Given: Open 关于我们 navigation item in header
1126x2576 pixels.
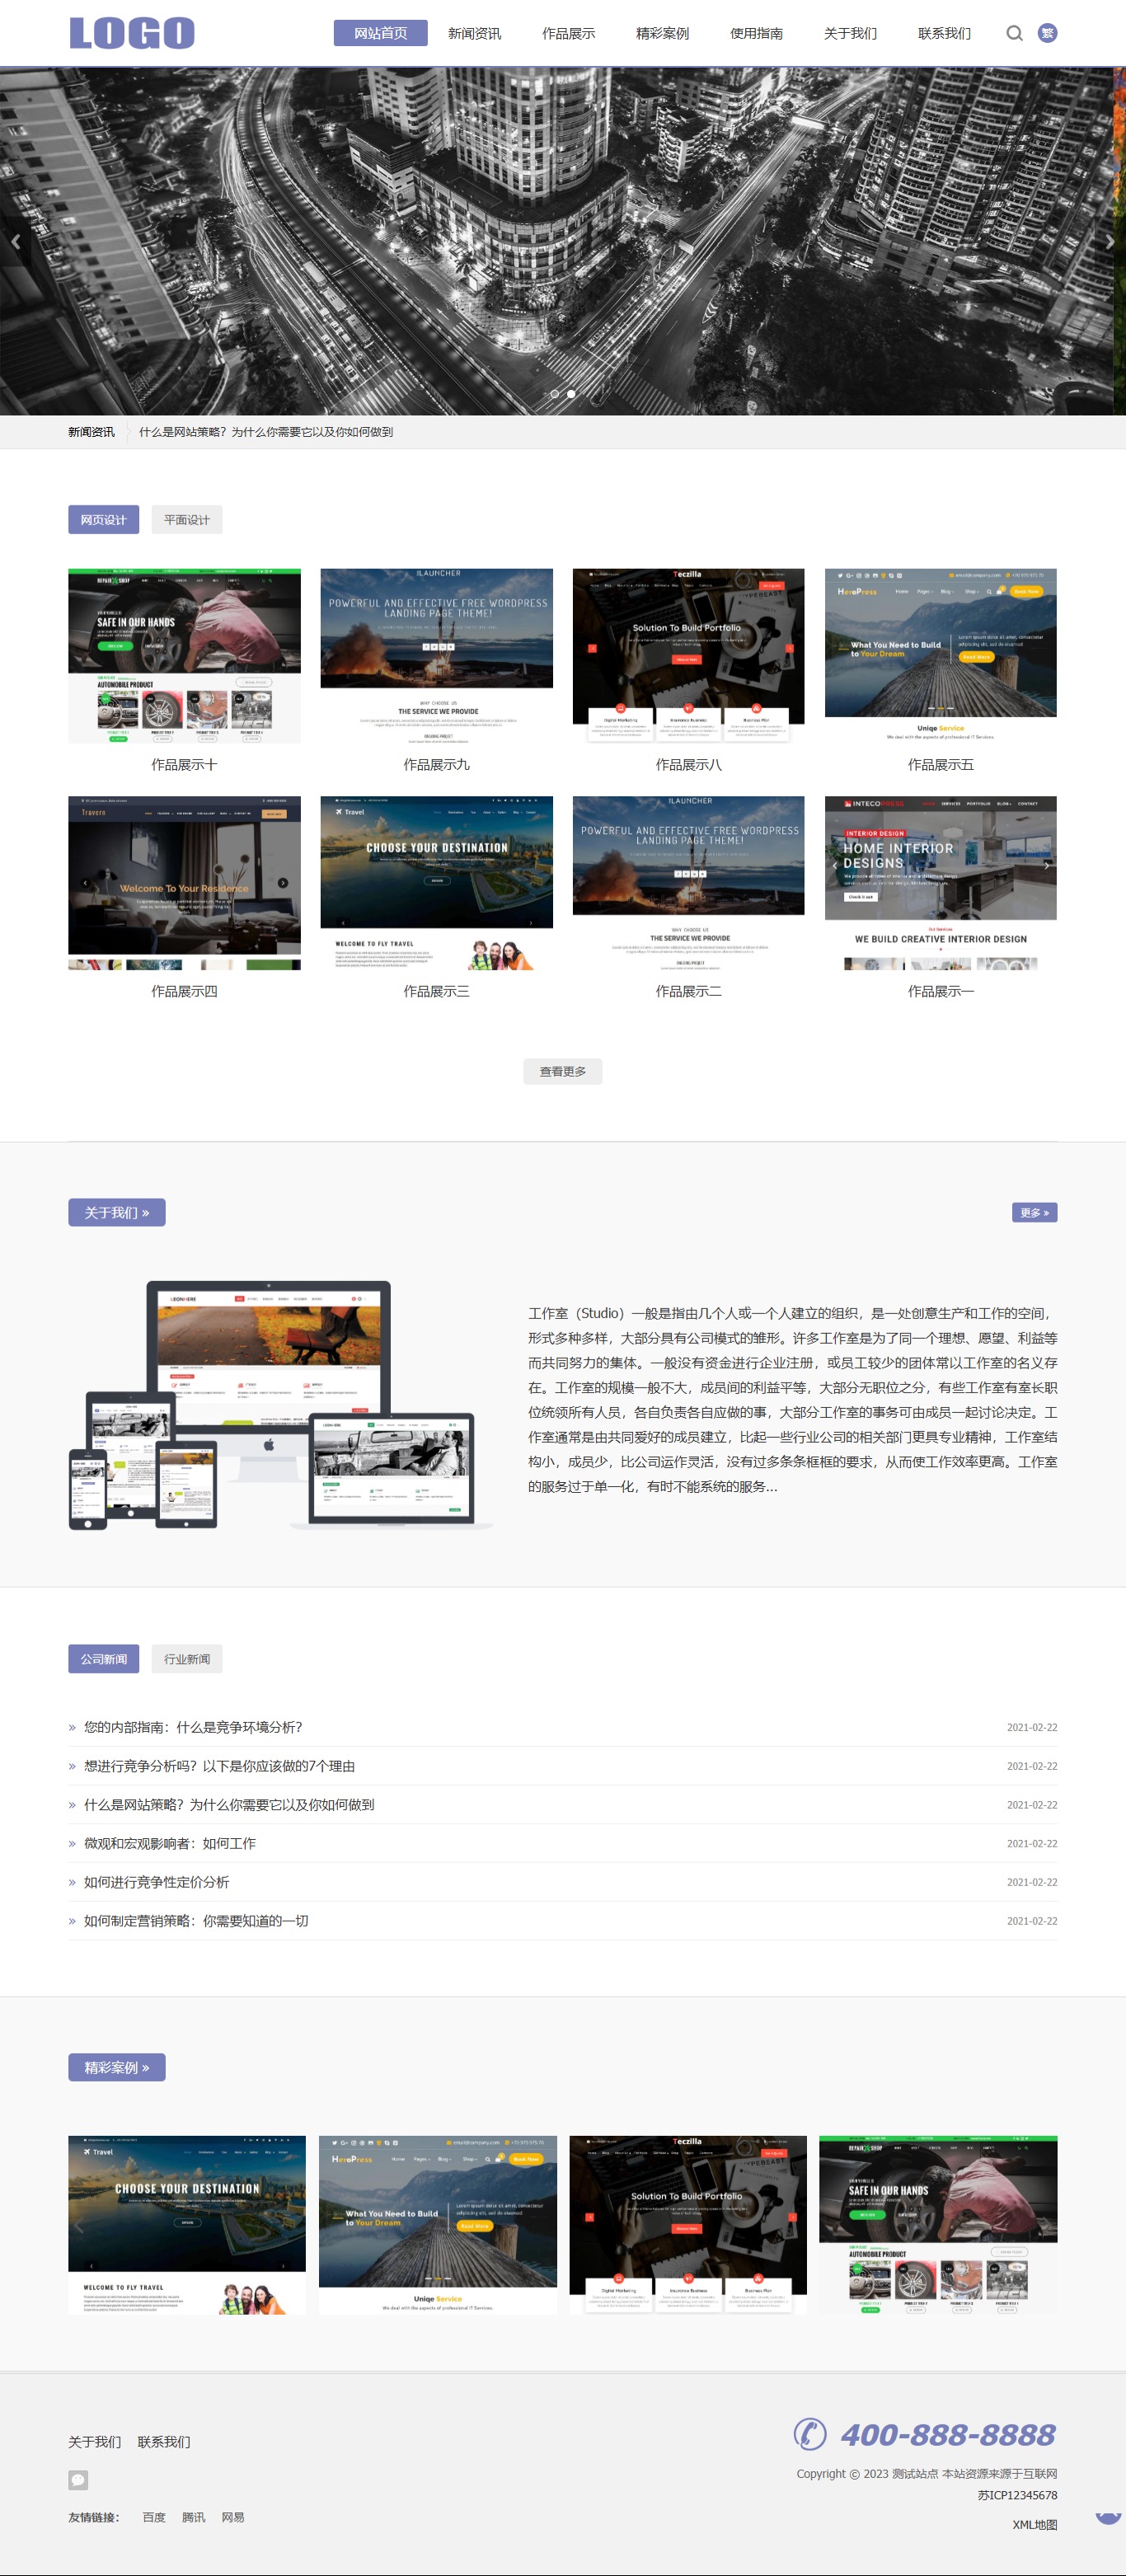Looking at the screenshot, I should click(850, 33).
